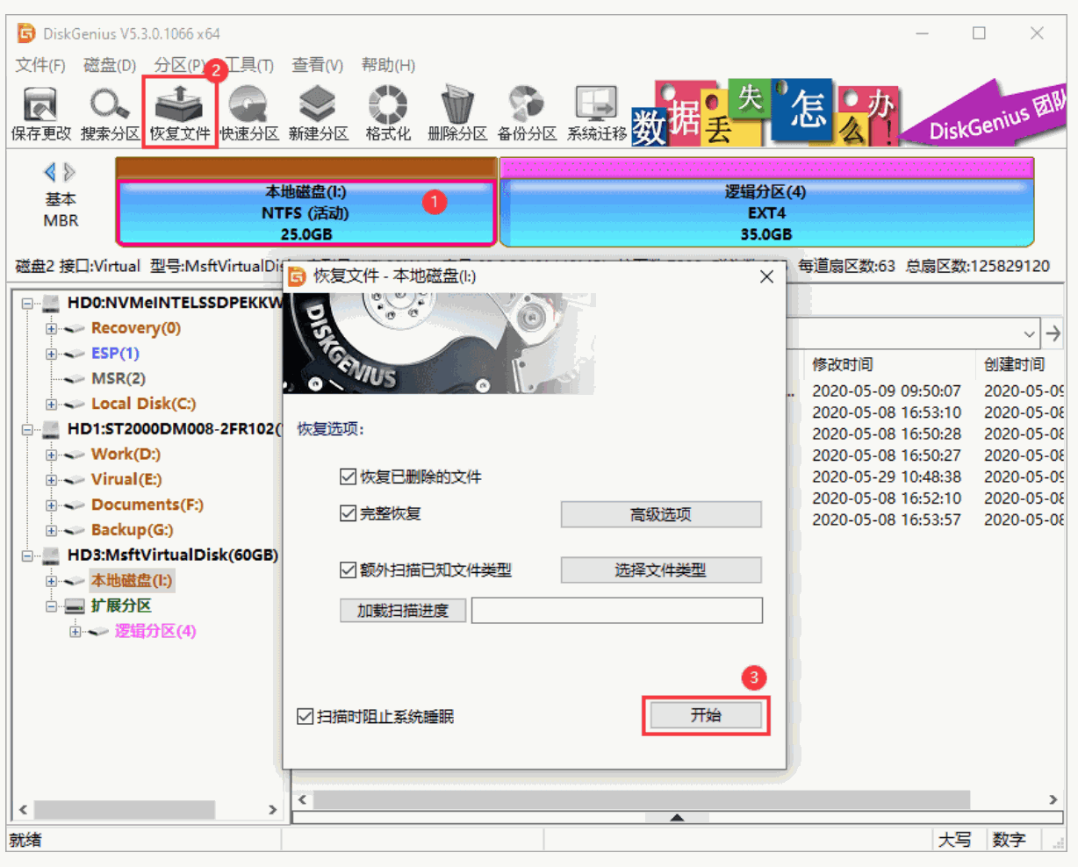Select 逻辑分区(4) in the tree
This screenshot has height=867, width=1078.
pyautogui.click(x=155, y=631)
